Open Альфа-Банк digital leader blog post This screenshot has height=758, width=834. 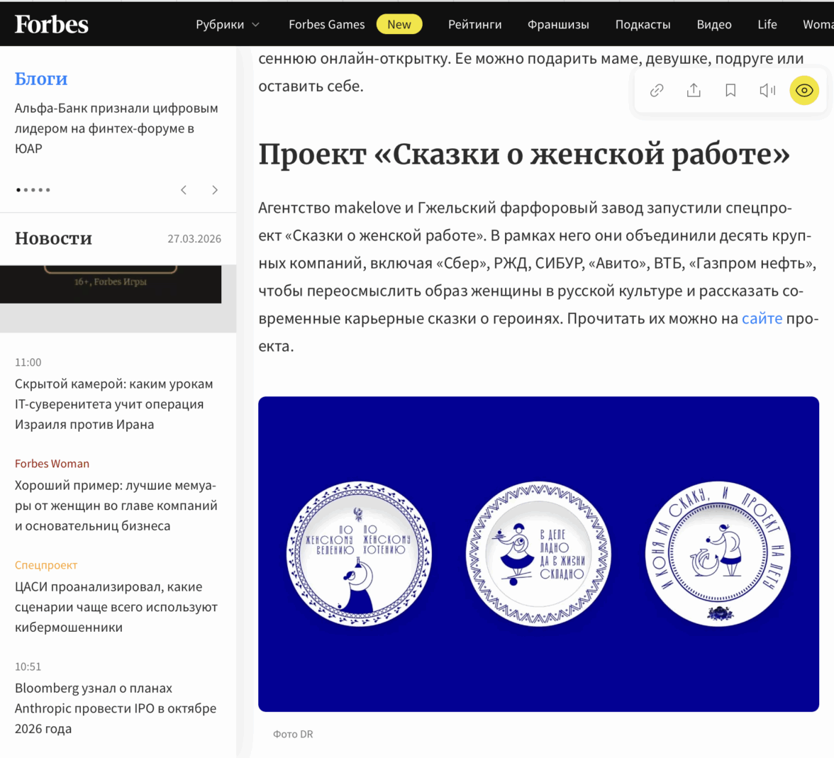click(116, 128)
